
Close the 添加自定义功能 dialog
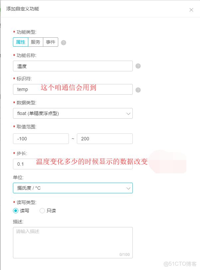[x=191, y=10]
